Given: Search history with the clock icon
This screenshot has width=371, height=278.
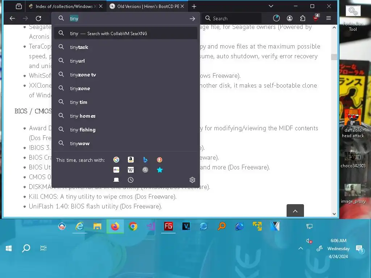Looking at the screenshot, I should pyautogui.click(x=130, y=180).
